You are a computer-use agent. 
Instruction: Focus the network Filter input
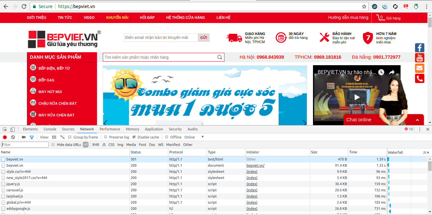coord(25,145)
